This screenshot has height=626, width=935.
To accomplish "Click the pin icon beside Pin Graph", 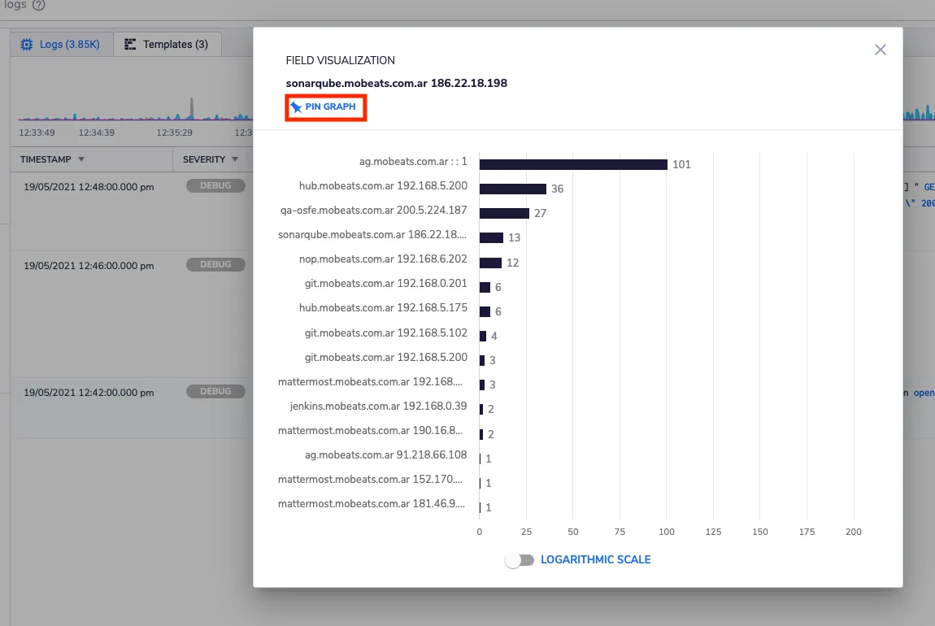I will point(296,107).
